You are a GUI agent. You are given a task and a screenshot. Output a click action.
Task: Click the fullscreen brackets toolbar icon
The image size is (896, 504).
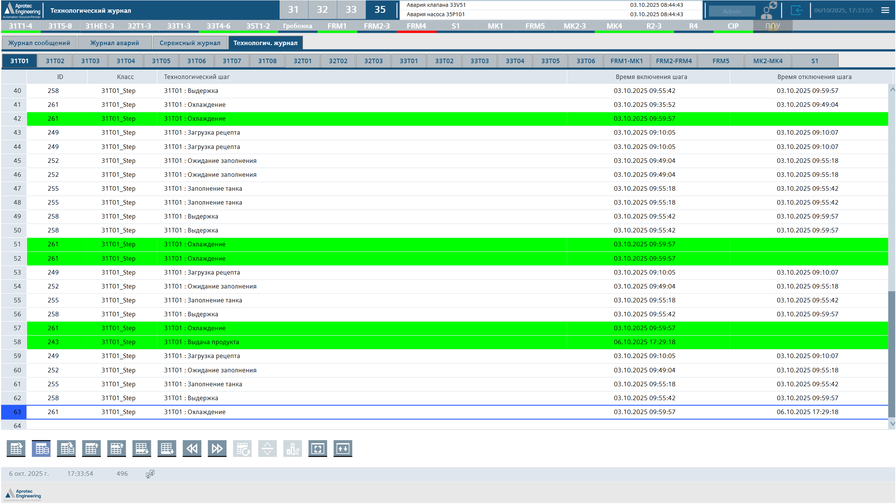coord(318,448)
